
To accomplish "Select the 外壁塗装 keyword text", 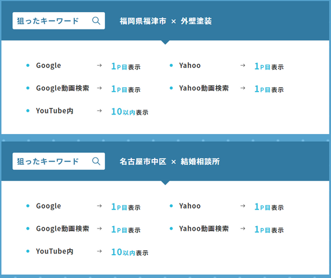I will 196,21.
